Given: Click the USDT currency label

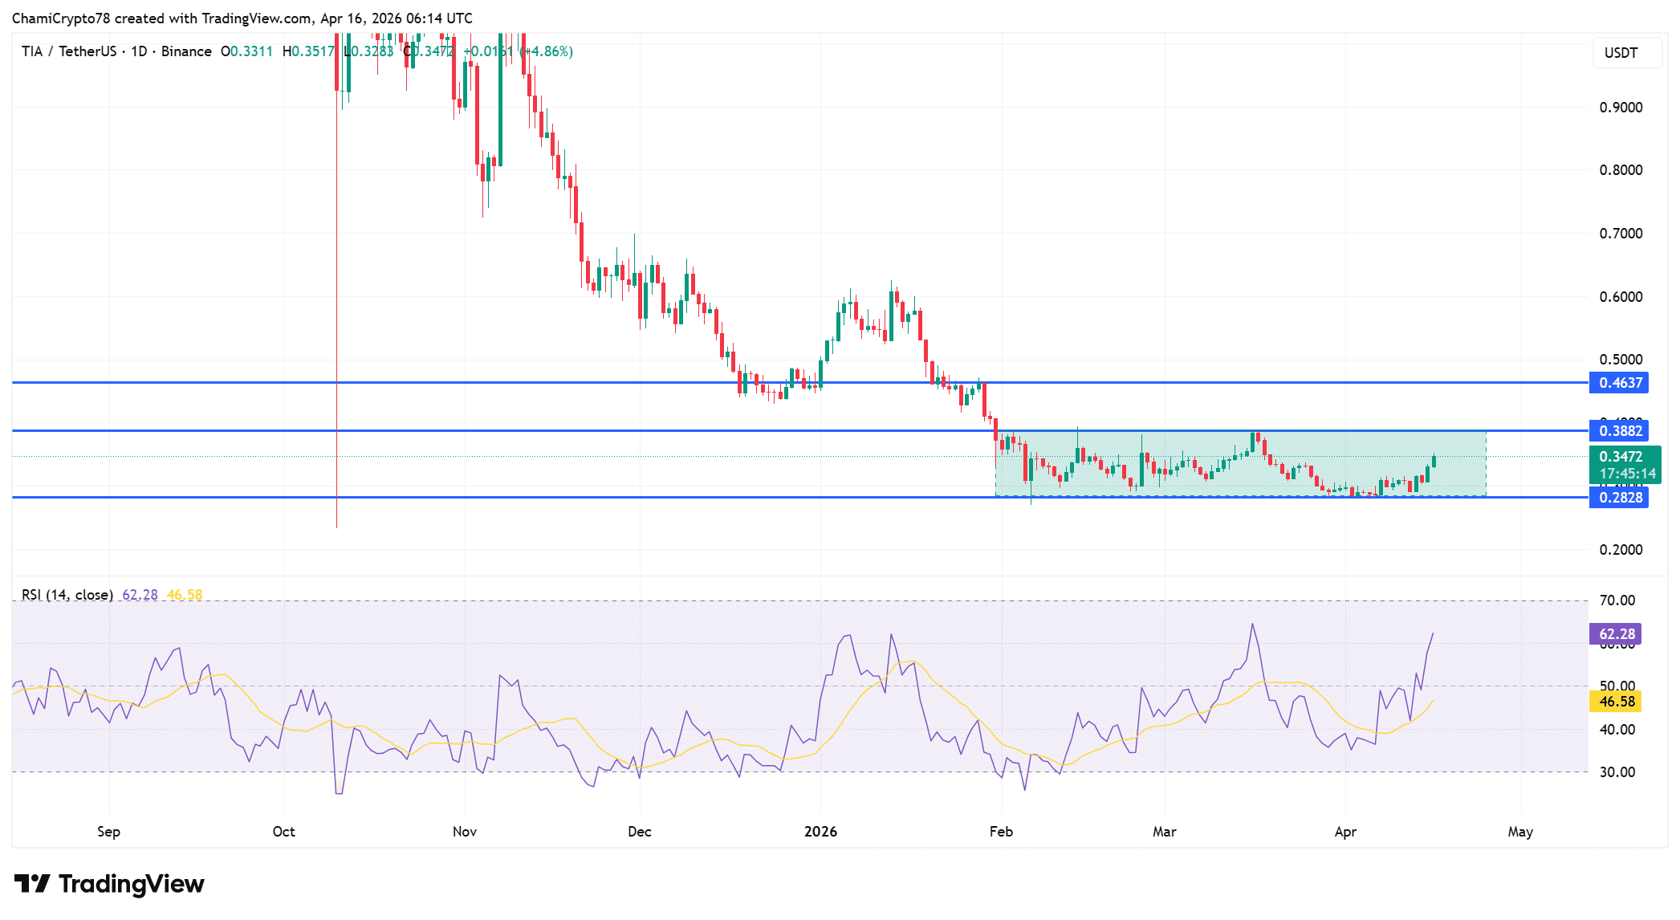Looking at the screenshot, I should (x=1621, y=53).
